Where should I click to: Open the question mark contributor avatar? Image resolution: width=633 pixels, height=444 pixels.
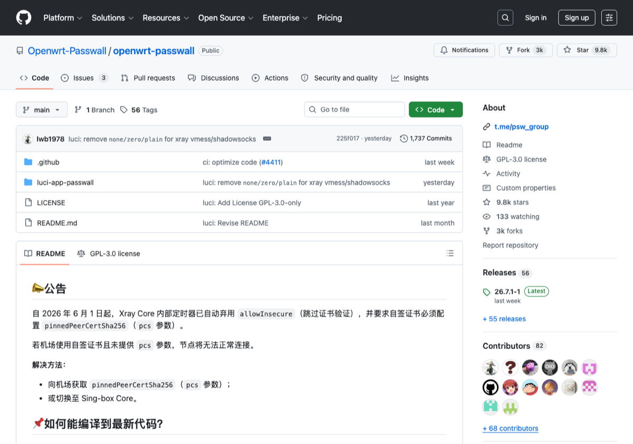[x=510, y=368]
